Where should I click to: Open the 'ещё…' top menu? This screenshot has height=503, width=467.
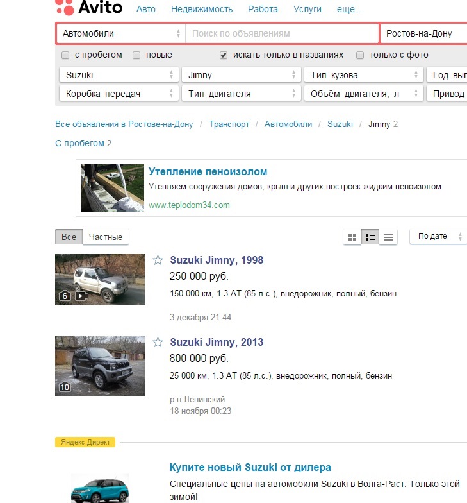[x=350, y=9]
